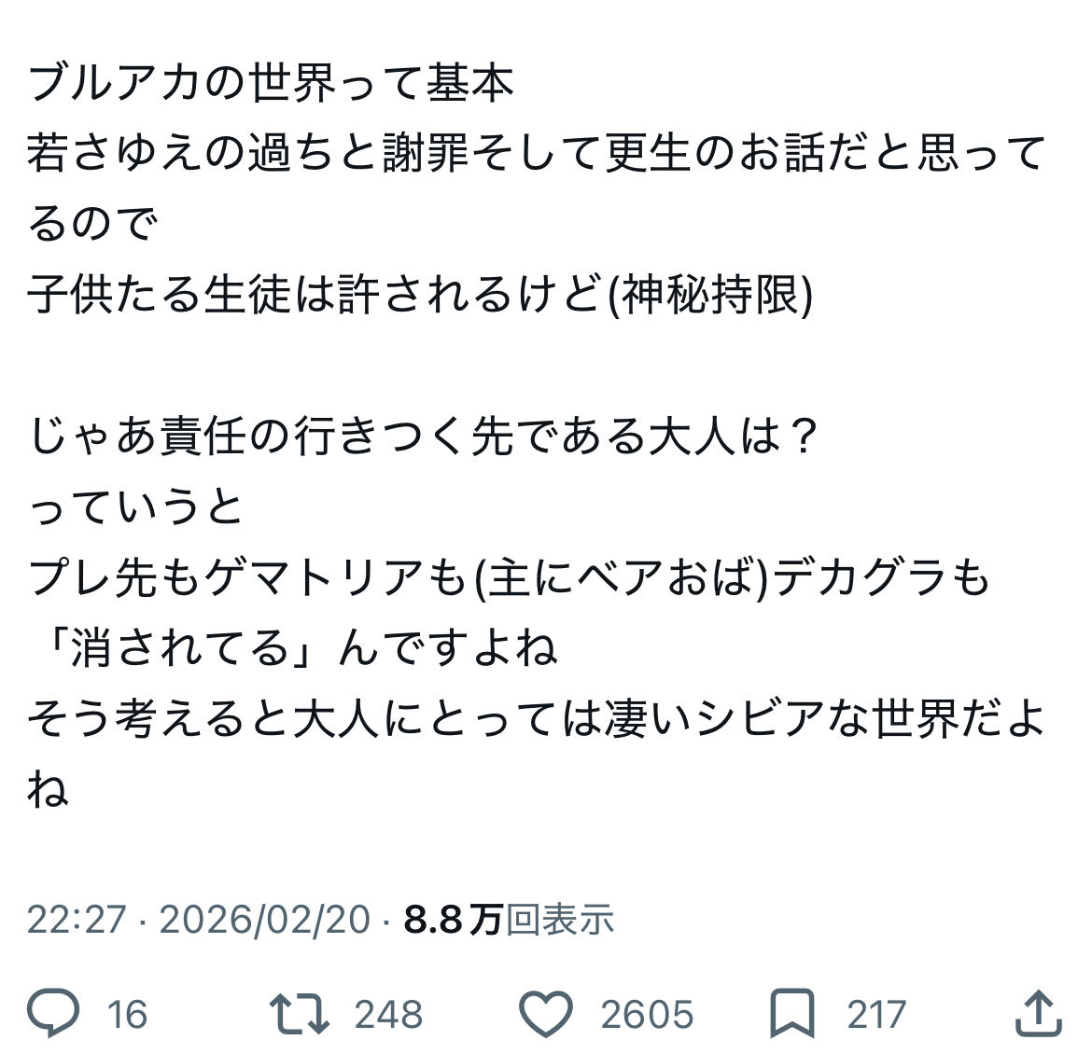Viewport: 1092px width, 1054px height.
Task: Like the post with the heart icon
Action: (x=544, y=1013)
